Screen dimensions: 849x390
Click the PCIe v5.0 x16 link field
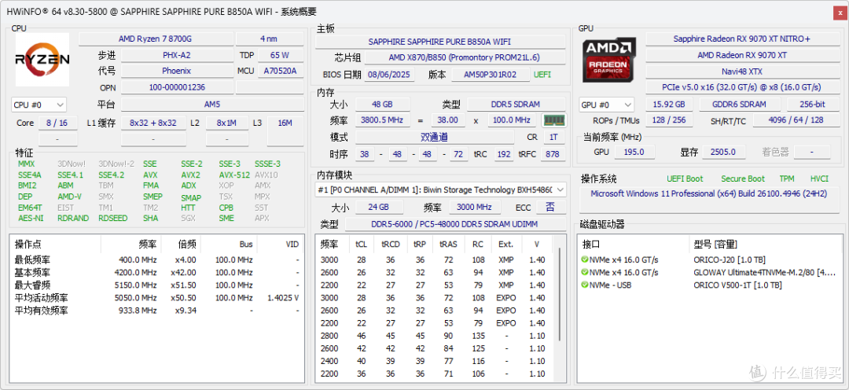click(x=742, y=87)
